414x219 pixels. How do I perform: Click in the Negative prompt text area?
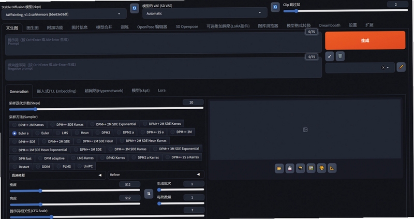[x=164, y=69]
